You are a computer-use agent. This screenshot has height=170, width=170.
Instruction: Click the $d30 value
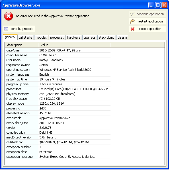[43, 108]
